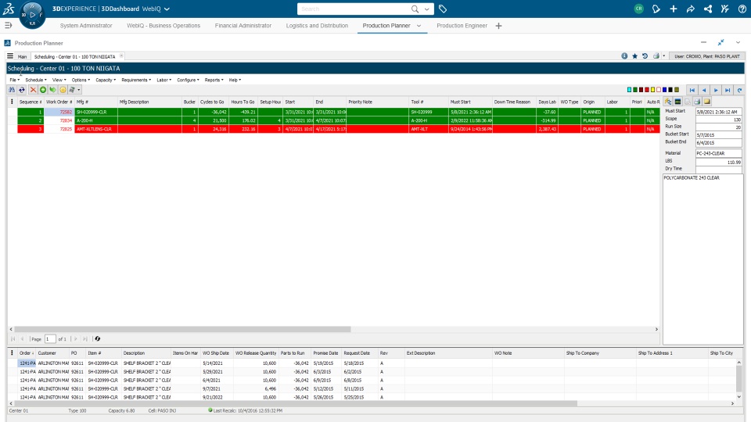Expand the 3DDashboard WebIQ title chevron
The image size is (751, 422).
167,9
